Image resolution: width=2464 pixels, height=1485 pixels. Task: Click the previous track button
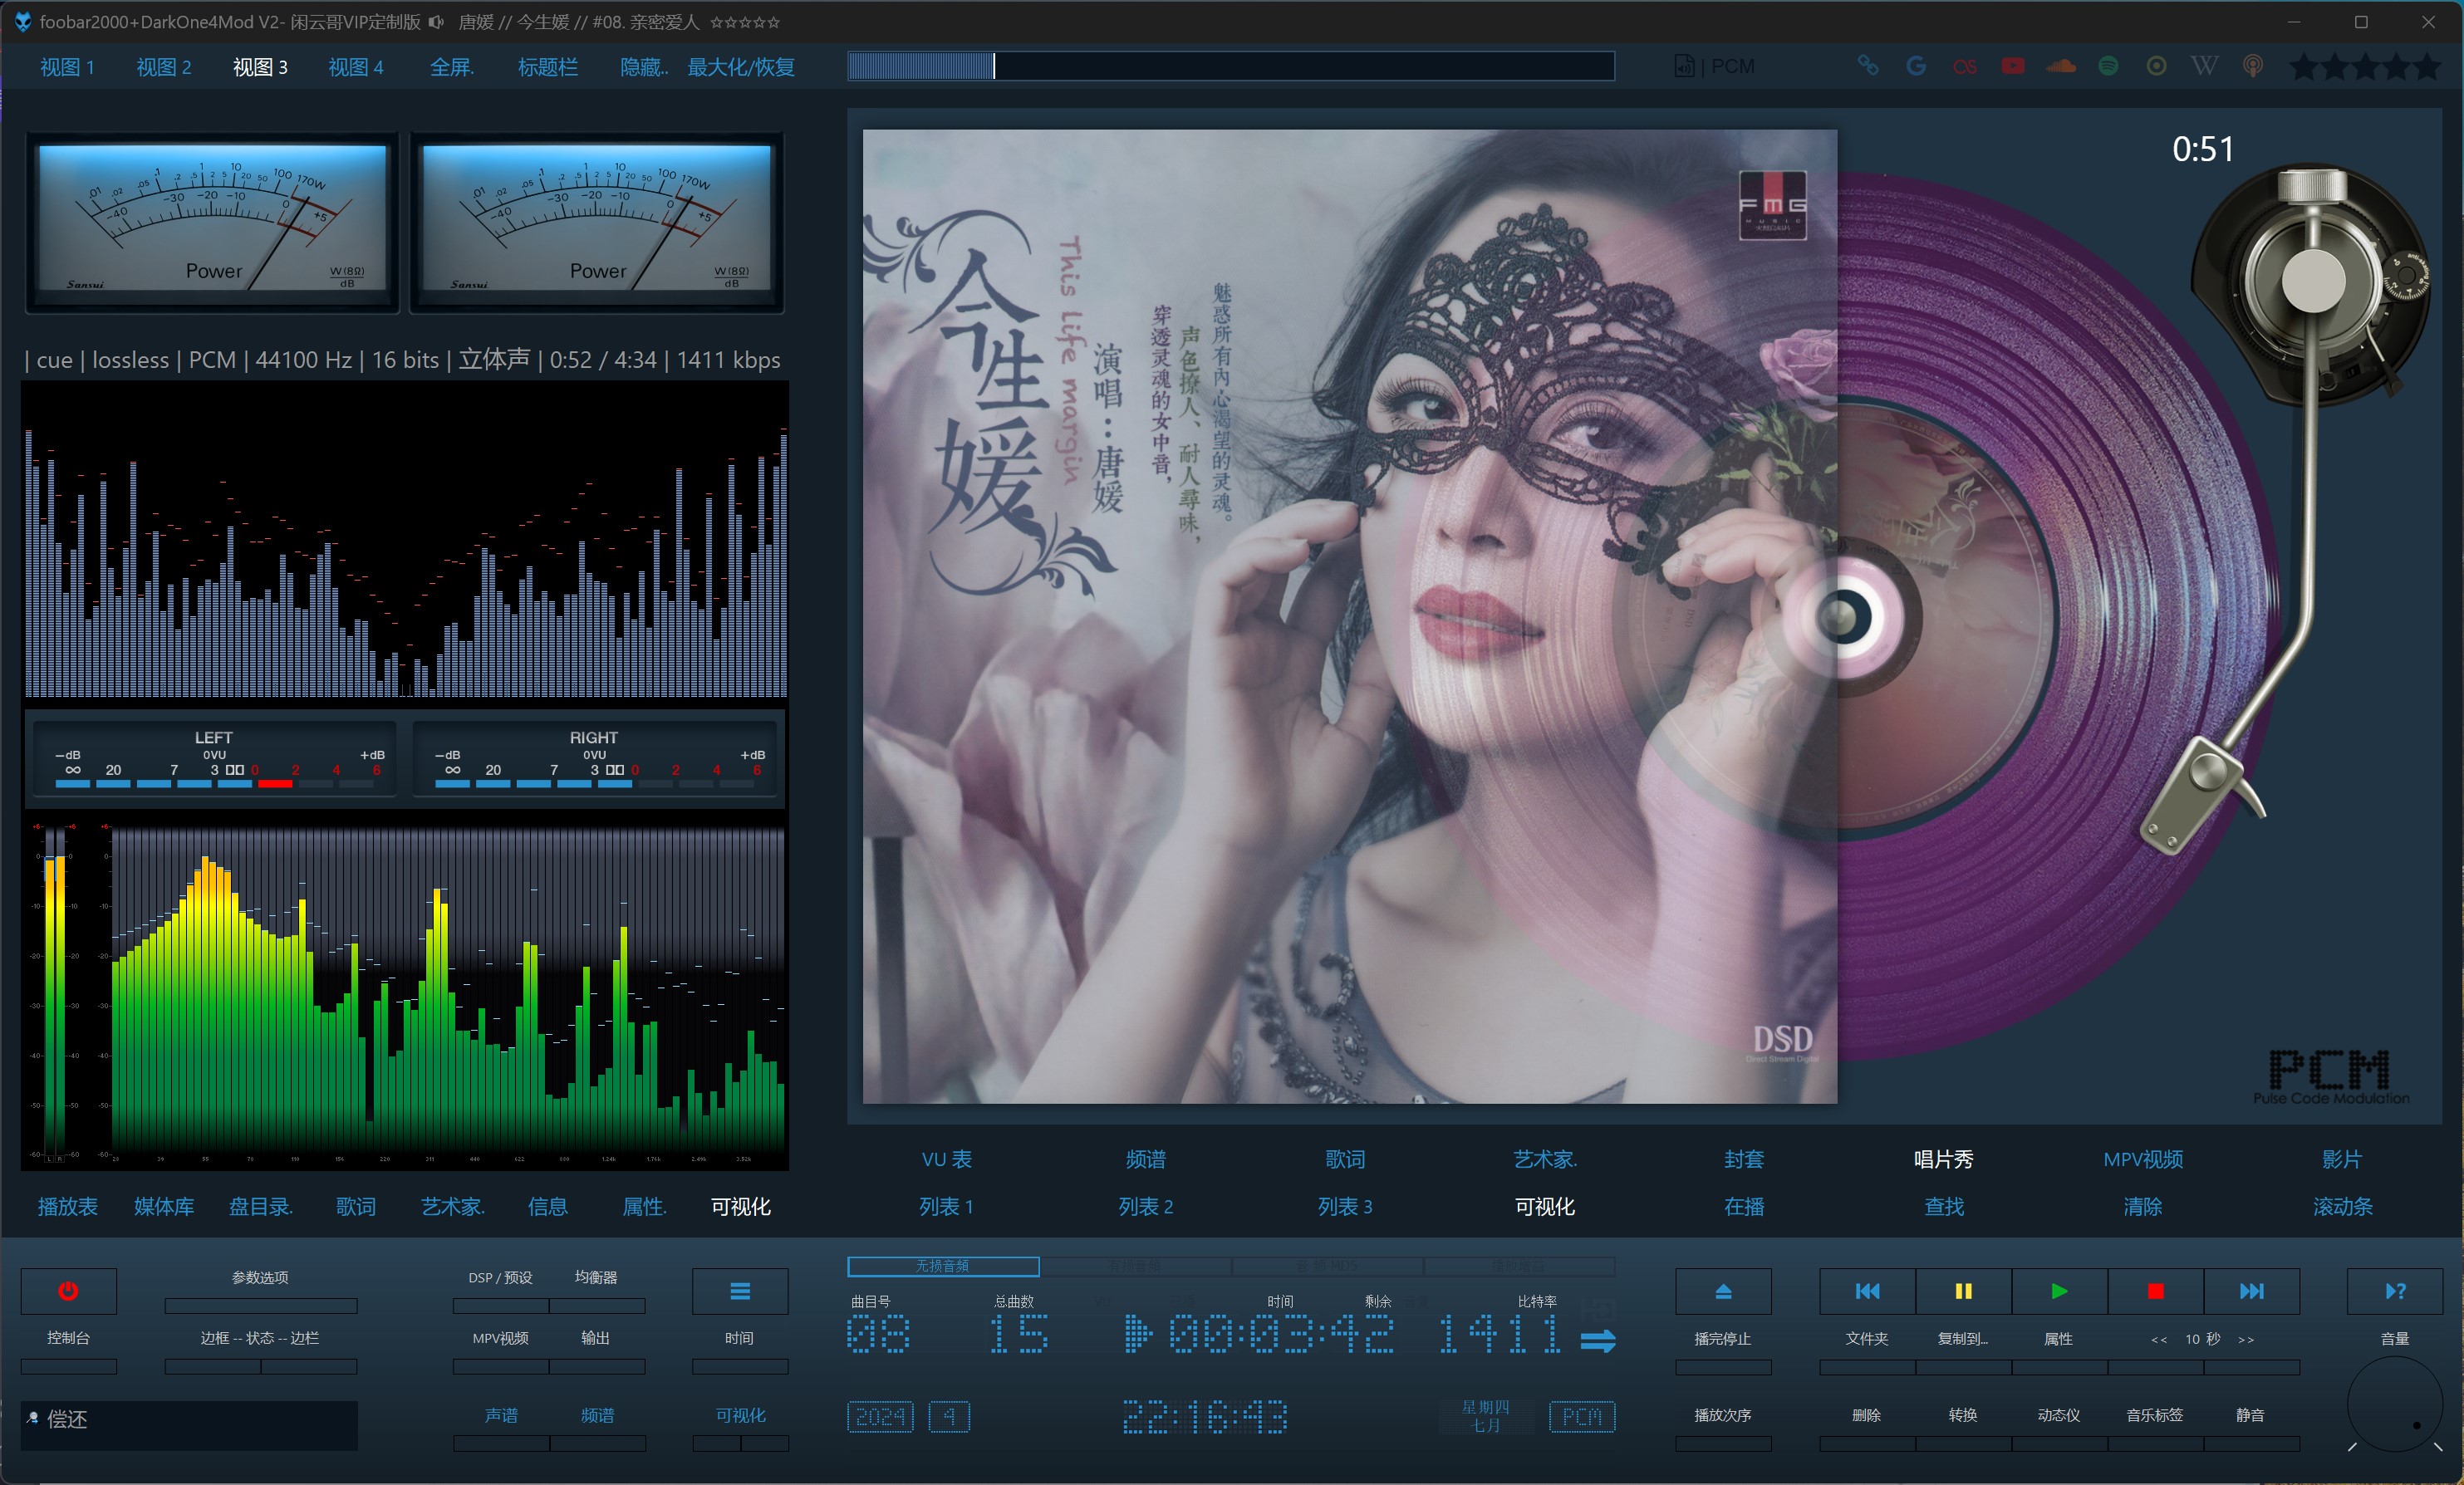coord(1867,1291)
